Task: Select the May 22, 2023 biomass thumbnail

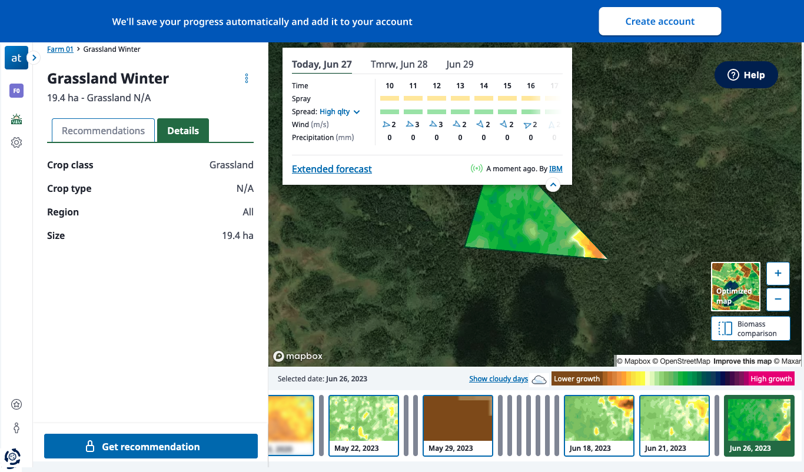Action: [x=364, y=426]
